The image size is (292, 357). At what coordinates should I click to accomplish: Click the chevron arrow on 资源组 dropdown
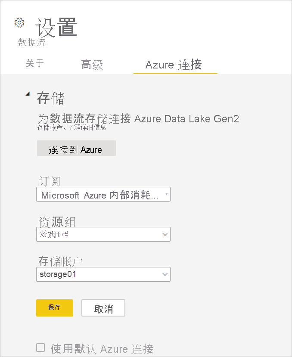coord(164,234)
